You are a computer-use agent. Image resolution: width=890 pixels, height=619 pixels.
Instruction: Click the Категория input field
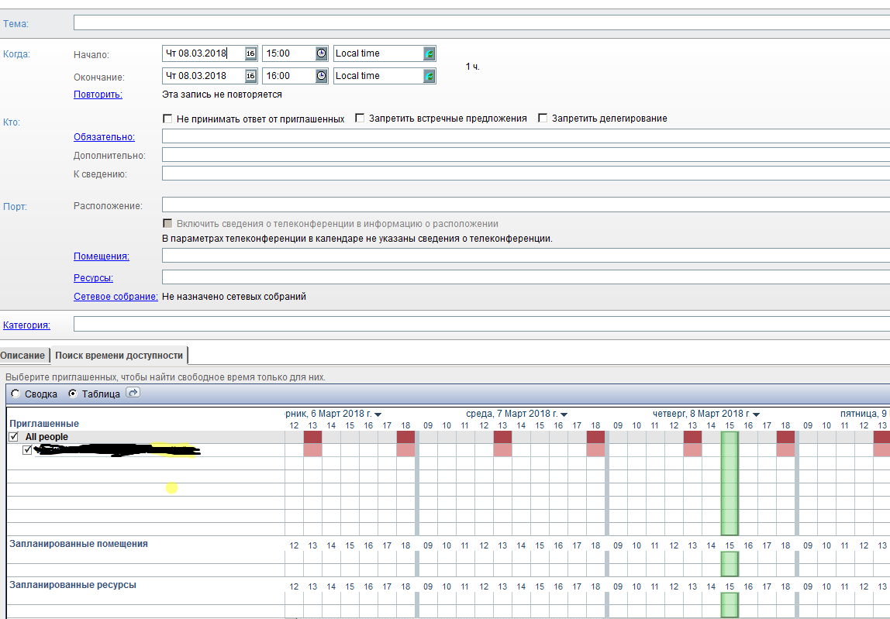[481, 324]
